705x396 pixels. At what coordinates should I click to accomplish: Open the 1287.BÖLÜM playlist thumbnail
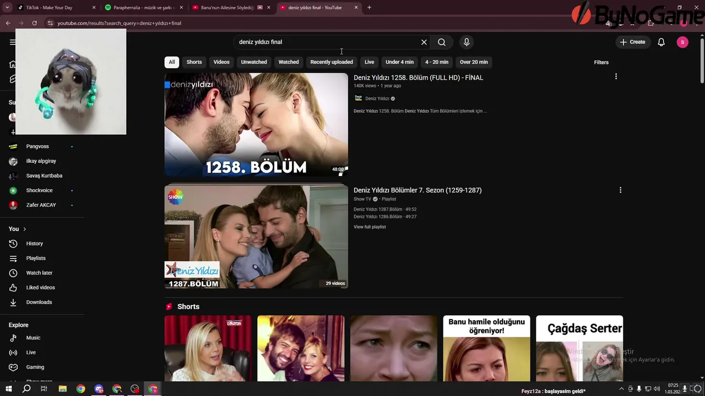(256, 237)
